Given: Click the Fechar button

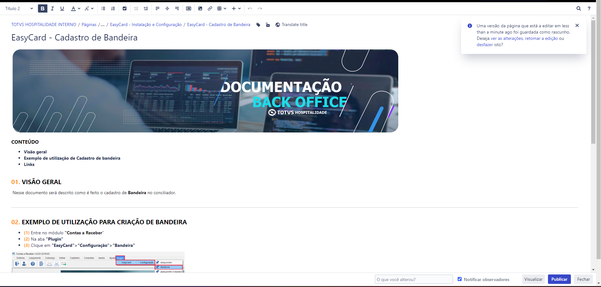Looking at the screenshot, I should pyautogui.click(x=583, y=279).
